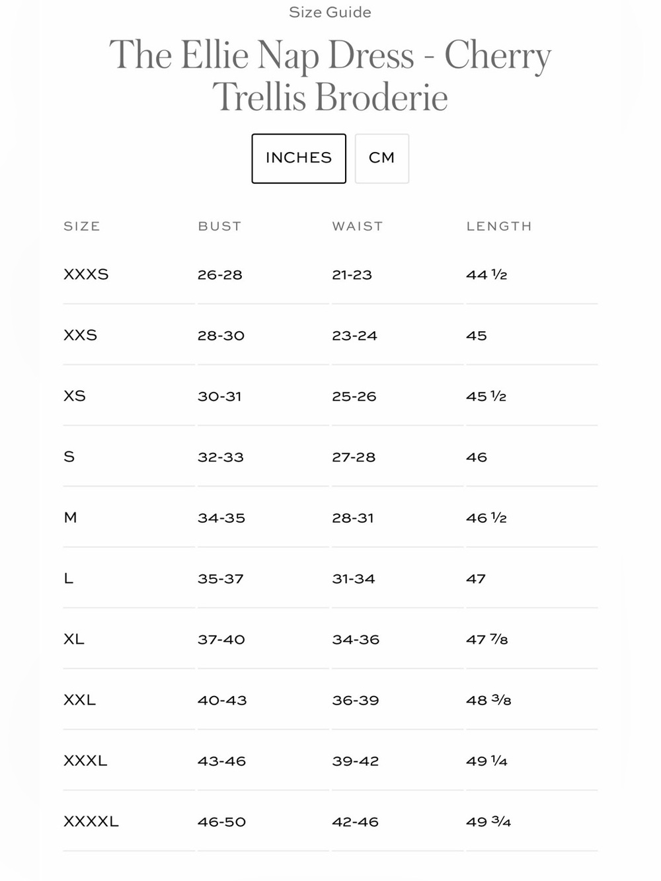Select the XXS size row label
The image size is (661, 881).
80,335
